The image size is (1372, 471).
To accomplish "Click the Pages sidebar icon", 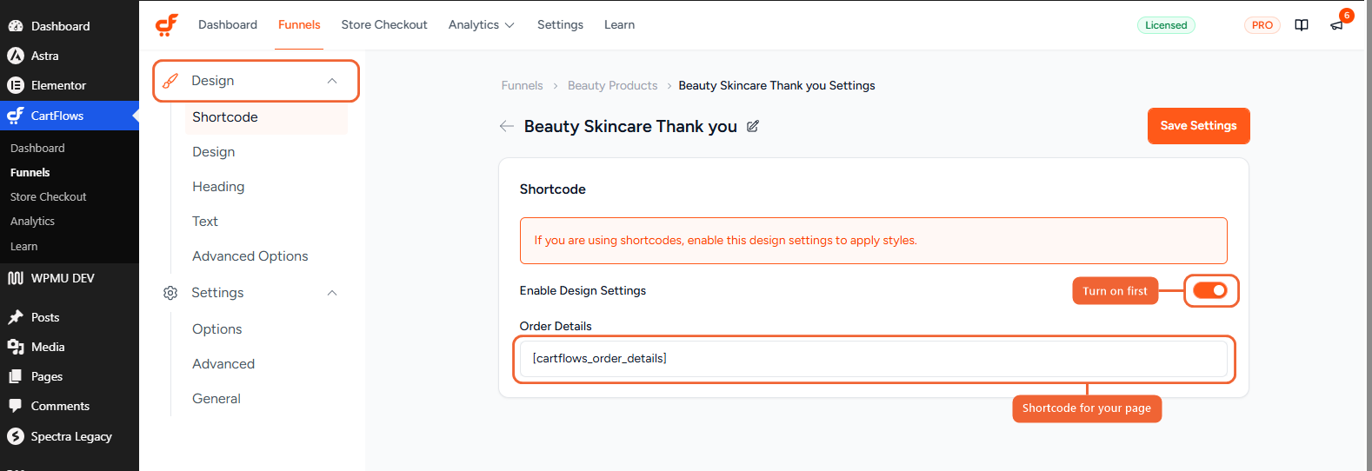I will pos(16,376).
